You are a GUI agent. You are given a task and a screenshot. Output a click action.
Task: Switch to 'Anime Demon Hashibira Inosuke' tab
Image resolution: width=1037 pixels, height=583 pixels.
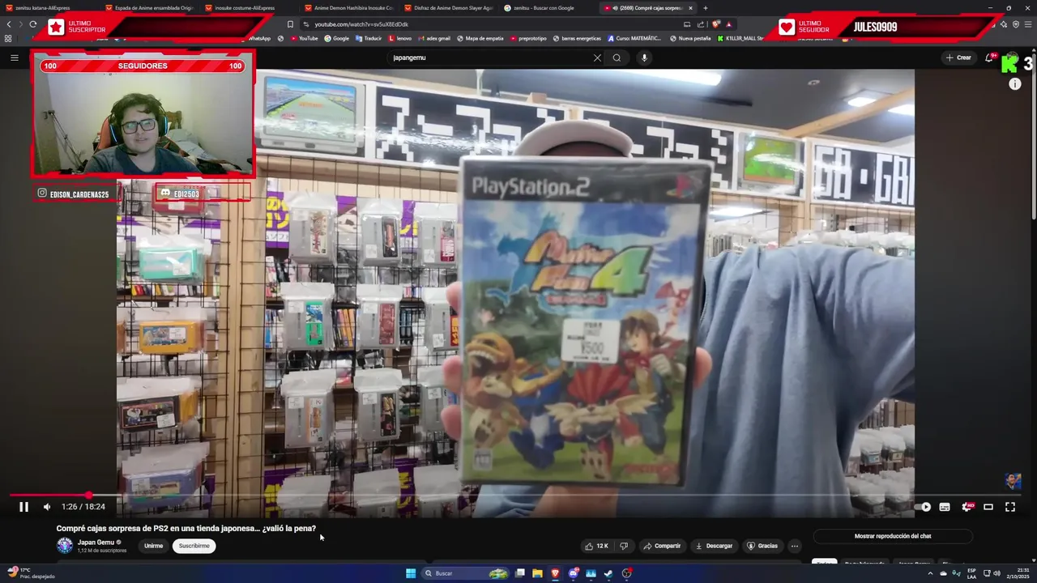click(349, 8)
